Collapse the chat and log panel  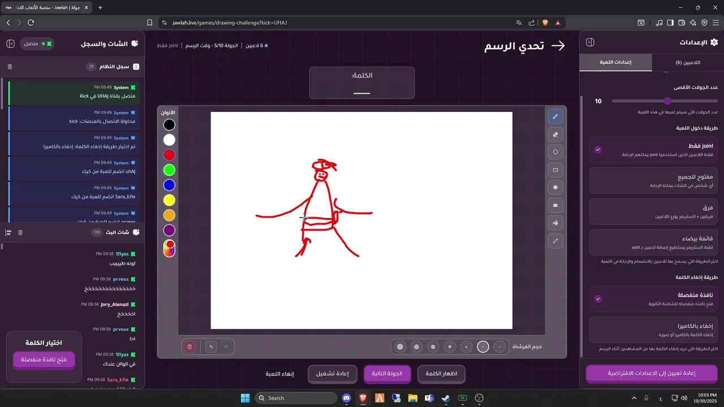tap(10, 44)
